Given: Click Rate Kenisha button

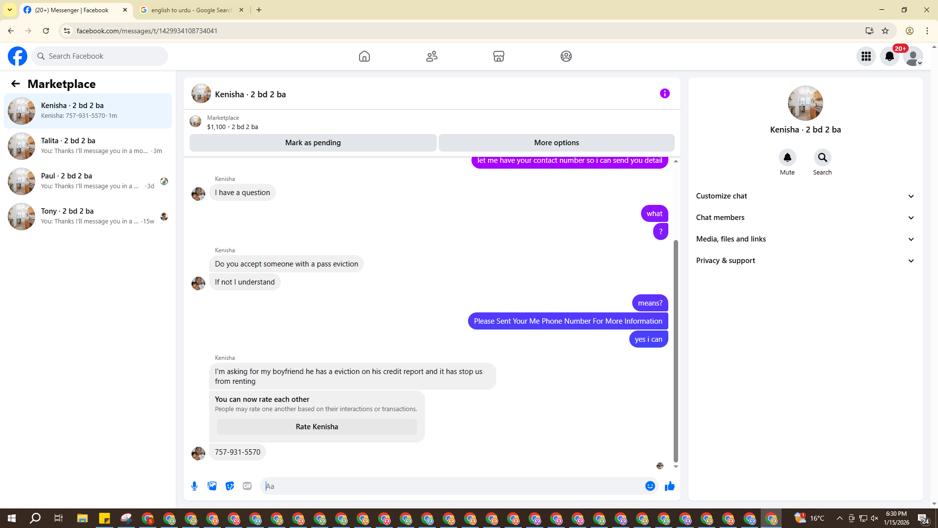Looking at the screenshot, I should pos(317,427).
